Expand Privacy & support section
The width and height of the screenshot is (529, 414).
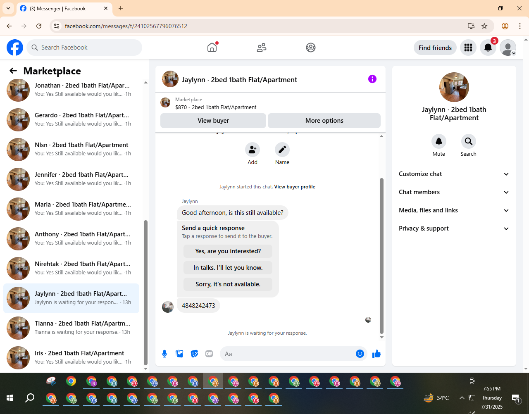tap(454, 228)
